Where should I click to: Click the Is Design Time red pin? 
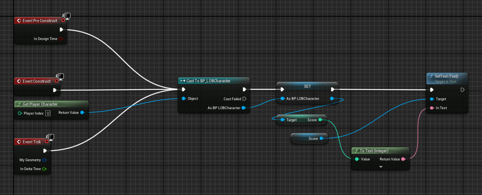[x=61, y=39]
